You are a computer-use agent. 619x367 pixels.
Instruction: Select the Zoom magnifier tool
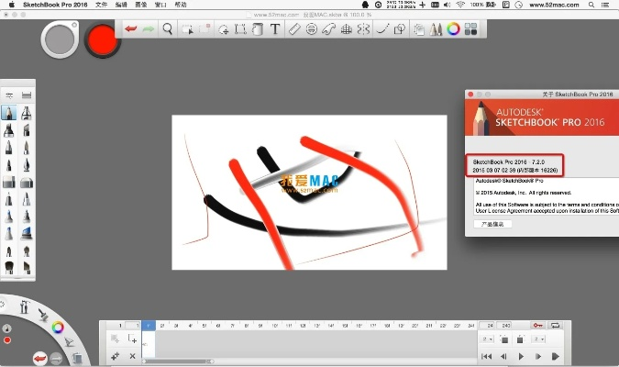click(x=168, y=29)
